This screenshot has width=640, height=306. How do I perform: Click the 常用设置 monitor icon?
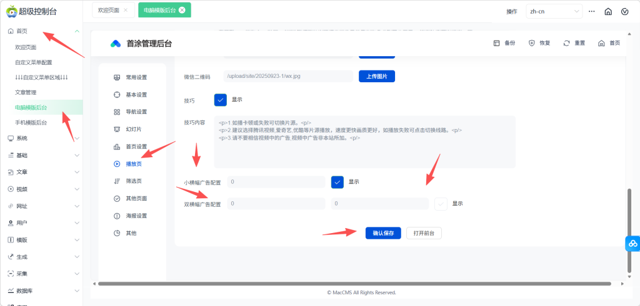[x=117, y=77]
